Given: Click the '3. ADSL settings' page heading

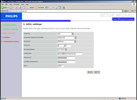Looking at the screenshot, I should pos(32,24).
